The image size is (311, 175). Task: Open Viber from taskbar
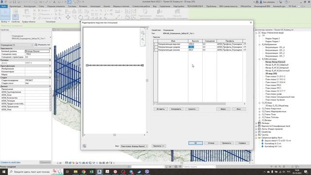147,172
